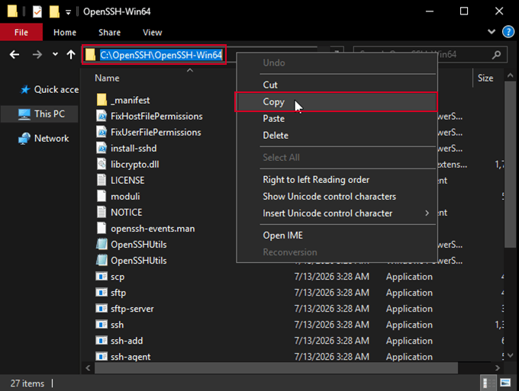Click the vertical scrollbar down arrow
Screen dimensions: 519x391
click(x=510, y=356)
